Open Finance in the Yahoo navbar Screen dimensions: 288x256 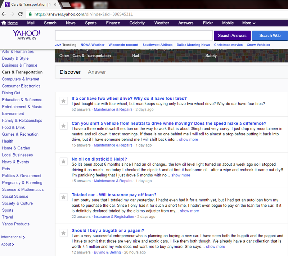pos(113,23)
